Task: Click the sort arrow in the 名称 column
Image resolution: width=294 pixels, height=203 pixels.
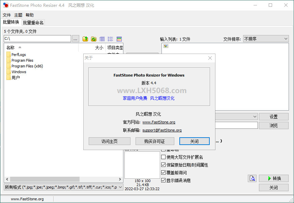Action: pyautogui.click(x=20, y=47)
